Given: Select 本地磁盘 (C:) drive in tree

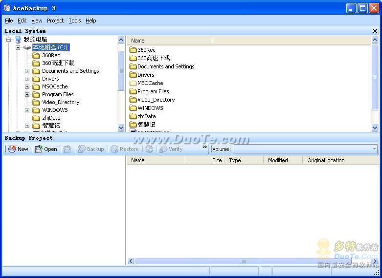Looking at the screenshot, I should pyautogui.click(x=51, y=47).
